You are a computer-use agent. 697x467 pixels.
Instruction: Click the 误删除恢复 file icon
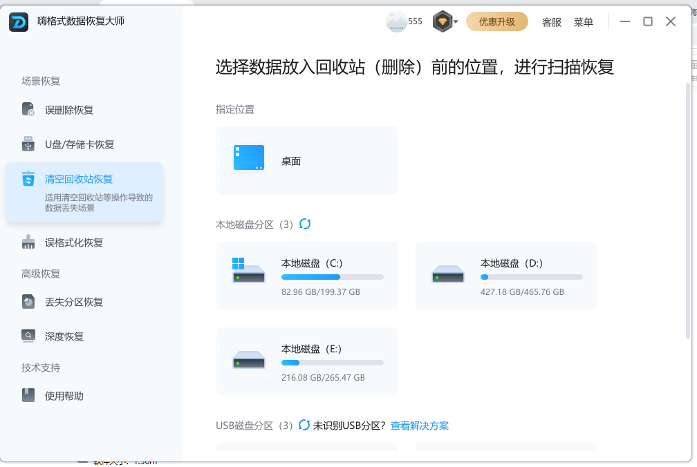click(x=28, y=110)
